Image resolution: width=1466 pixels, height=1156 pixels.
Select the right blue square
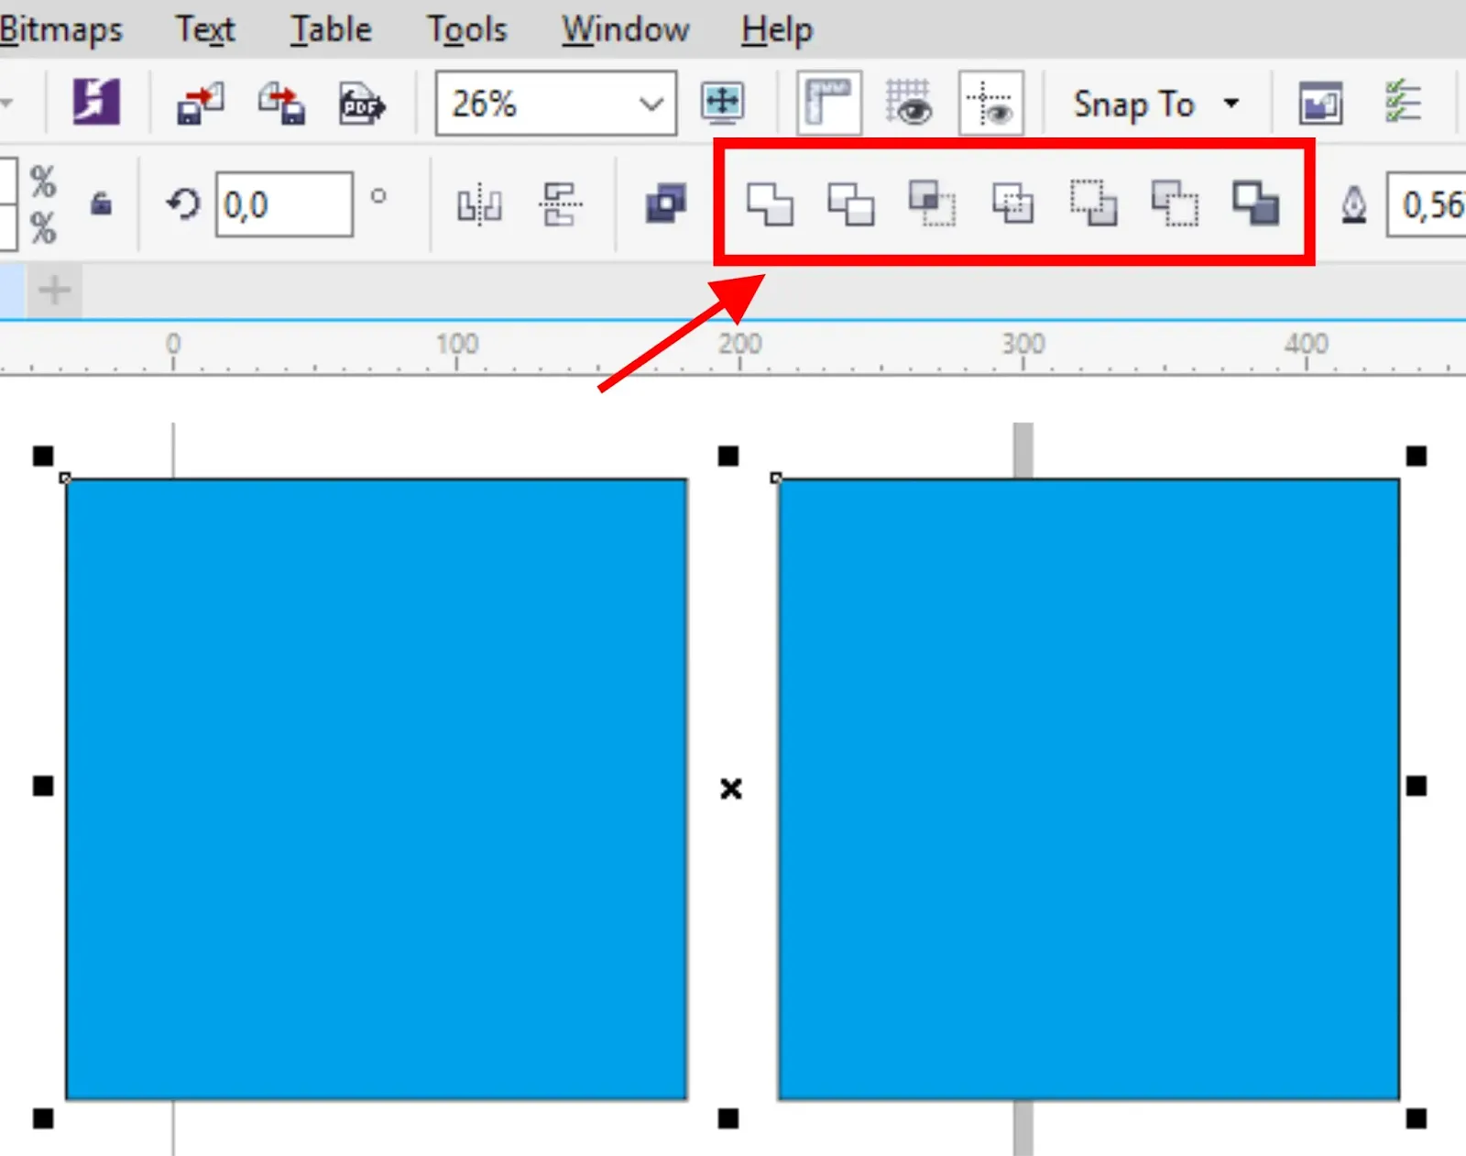[x=1089, y=789]
